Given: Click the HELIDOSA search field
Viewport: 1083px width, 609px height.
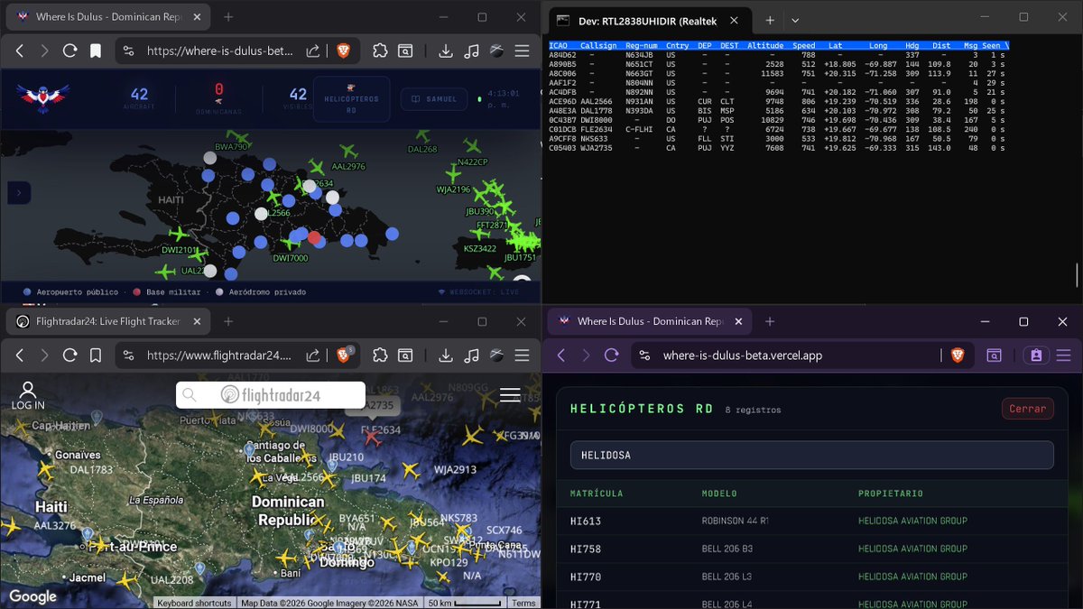Looking at the screenshot, I should pos(811,456).
